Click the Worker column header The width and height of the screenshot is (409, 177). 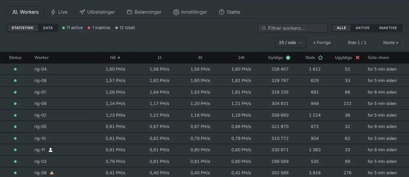(x=41, y=58)
